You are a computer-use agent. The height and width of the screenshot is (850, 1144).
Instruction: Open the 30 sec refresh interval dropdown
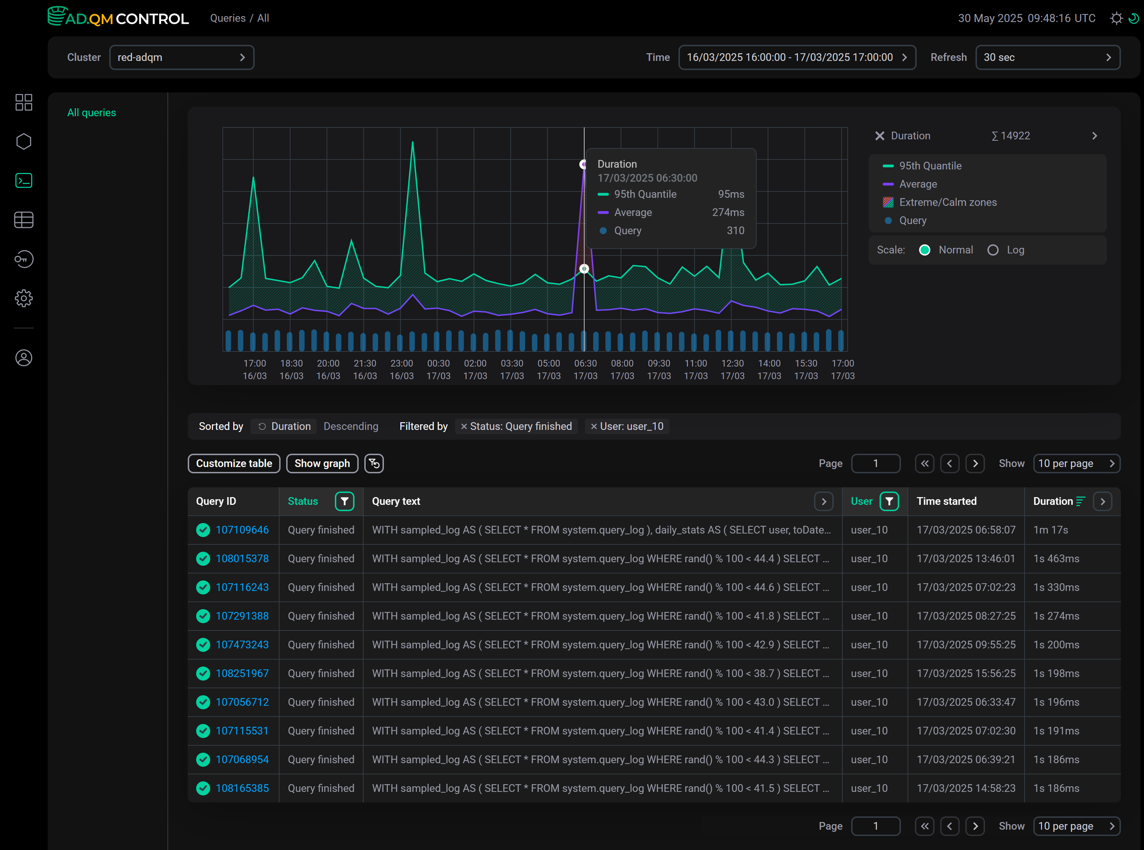click(x=1048, y=57)
